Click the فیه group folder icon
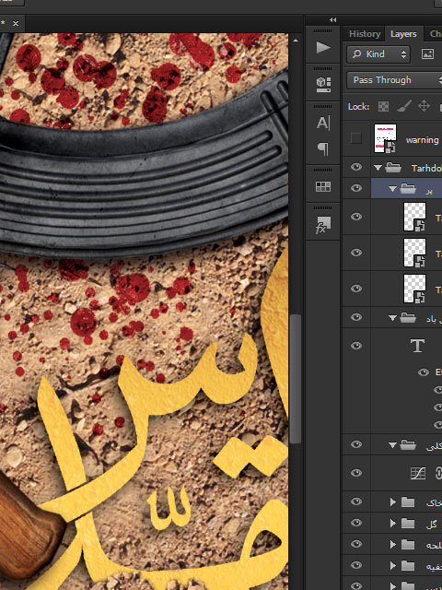The image size is (442, 590). [x=408, y=565]
